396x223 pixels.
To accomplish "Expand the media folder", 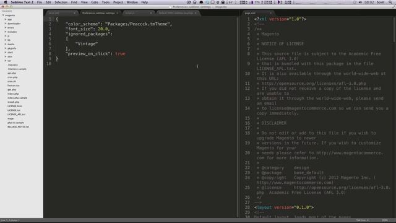I will pyautogui.click(x=6, y=44).
